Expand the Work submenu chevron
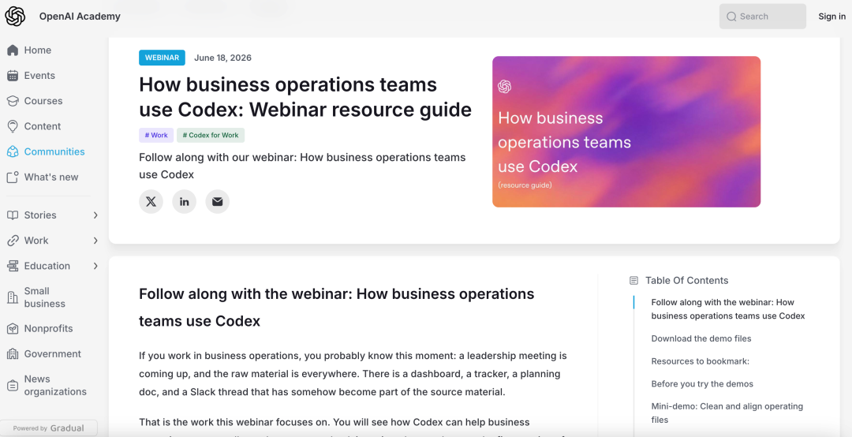Image resolution: width=852 pixels, height=437 pixels. click(x=95, y=241)
